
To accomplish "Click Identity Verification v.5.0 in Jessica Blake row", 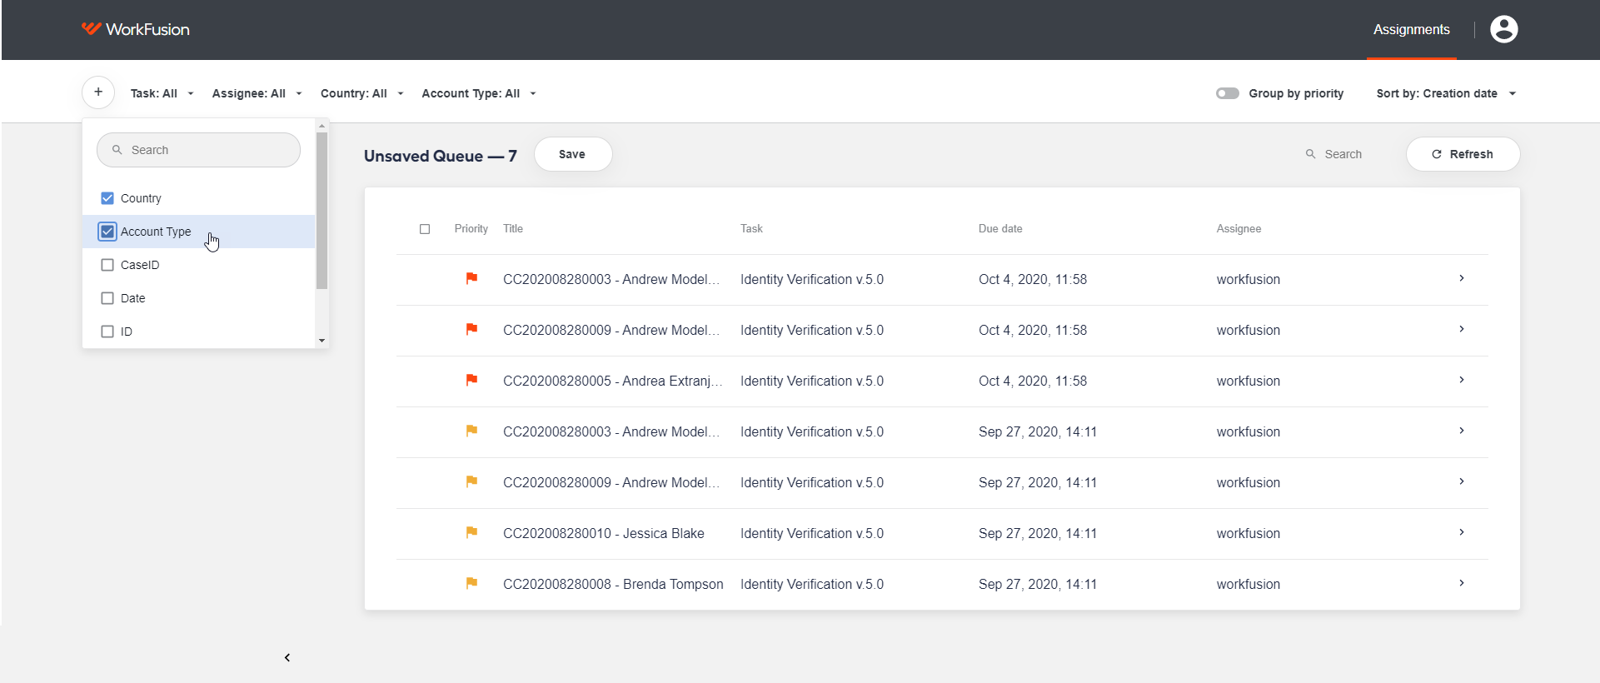I will point(812,533).
